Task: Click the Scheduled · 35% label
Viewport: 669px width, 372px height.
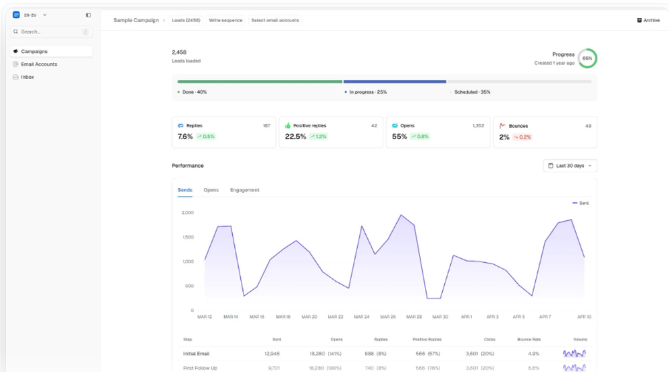Action: [x=472, y=92]
